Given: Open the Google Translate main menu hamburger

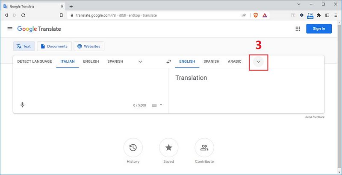Looking at the screenshot, I should click(x=10, y=29).
